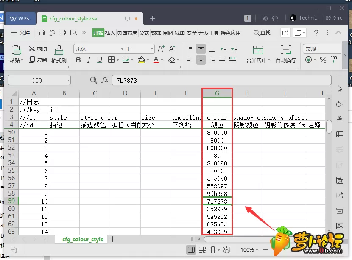
Task: Click the WPS home tab
Action: (20, 18)
